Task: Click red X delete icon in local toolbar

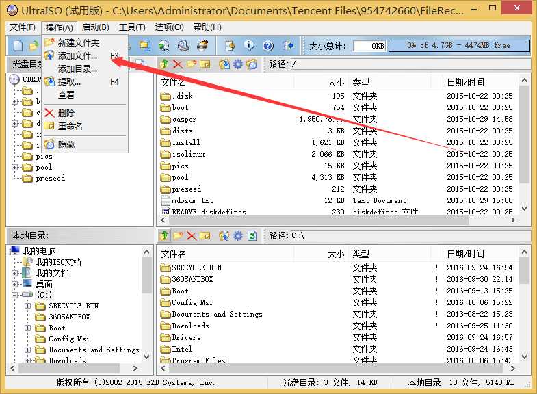Action: pos(191,235)
